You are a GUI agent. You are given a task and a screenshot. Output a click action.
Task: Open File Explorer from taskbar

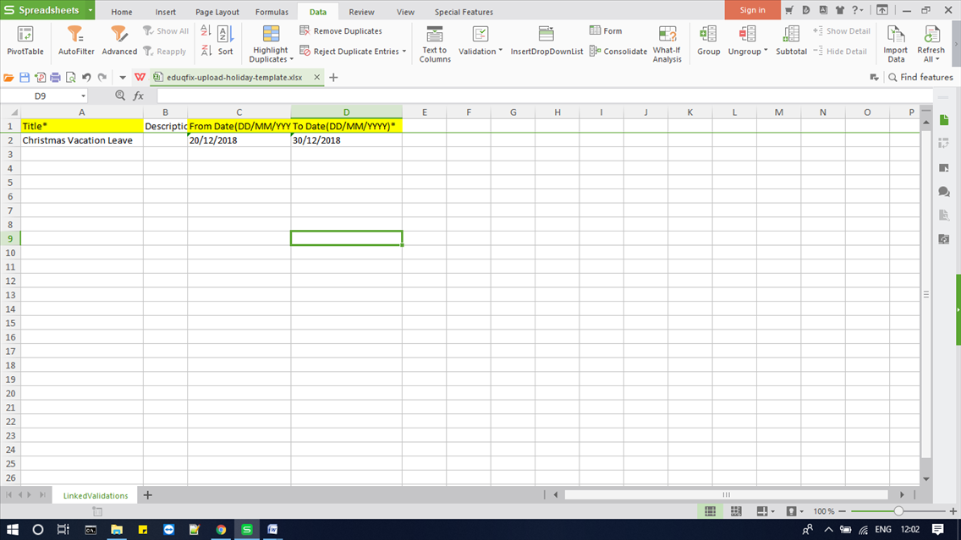point(117,530)
